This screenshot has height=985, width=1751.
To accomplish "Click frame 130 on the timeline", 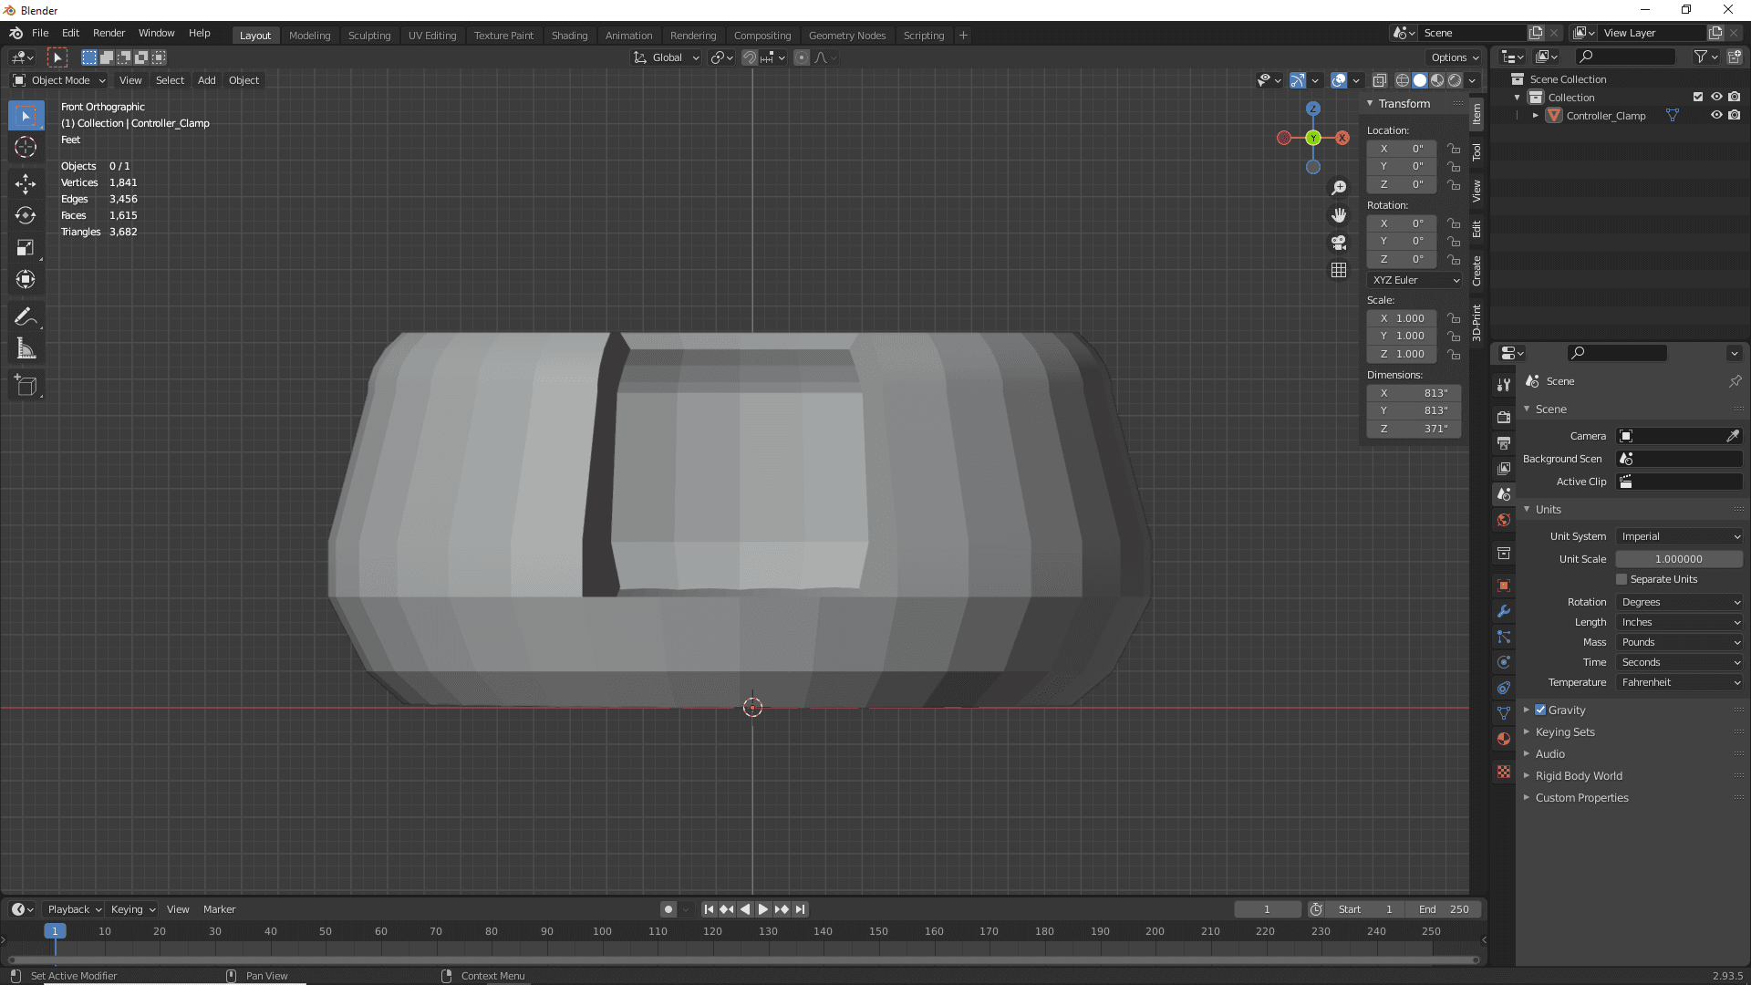I will pyautogui.click(x=769, y=931).
